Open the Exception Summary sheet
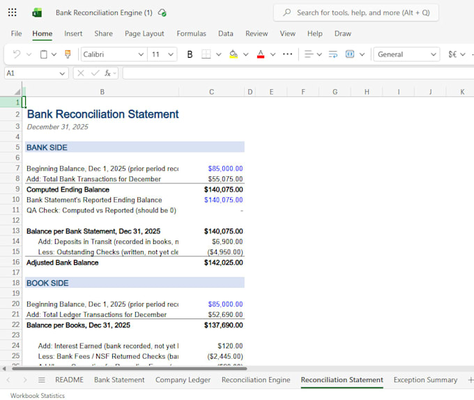This screenshot has width=474, height=400. click(425, 380)
